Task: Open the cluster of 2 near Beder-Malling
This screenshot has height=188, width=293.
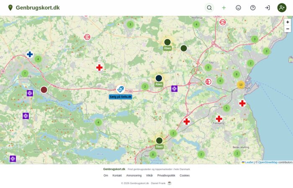Action: point(237,153)
